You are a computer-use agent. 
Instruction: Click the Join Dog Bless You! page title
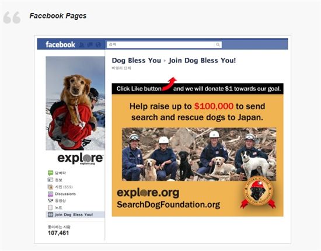click(202, 60)
